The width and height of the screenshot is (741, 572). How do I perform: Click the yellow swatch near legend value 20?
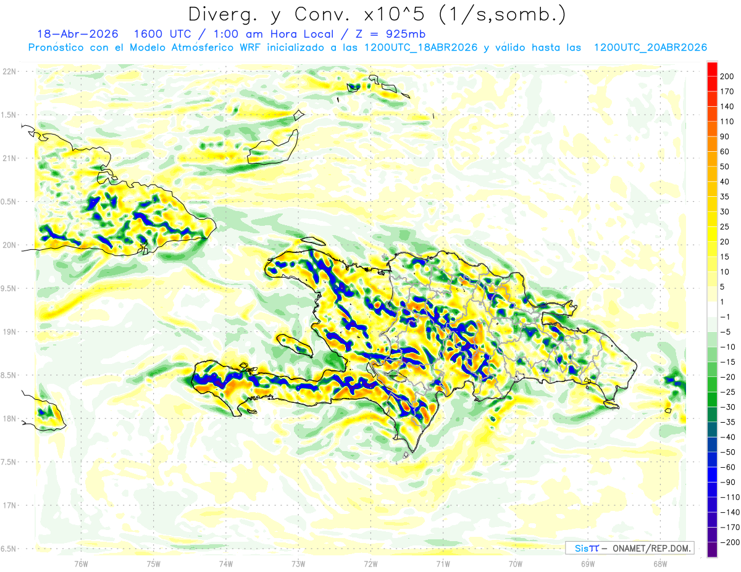coord(712,234)
